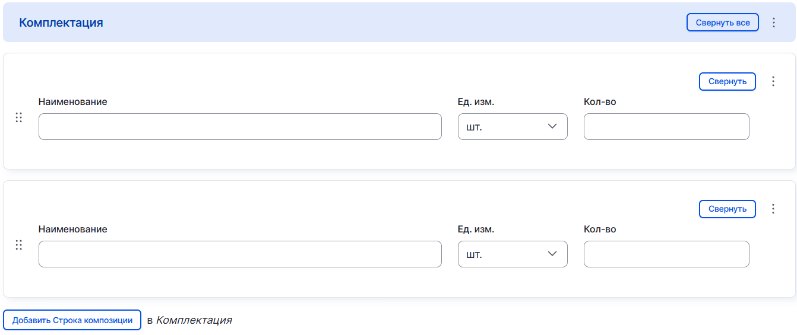Click the Комплектация section heading
This screenshot has width=797, height=335.
click(x=61, y=23)
